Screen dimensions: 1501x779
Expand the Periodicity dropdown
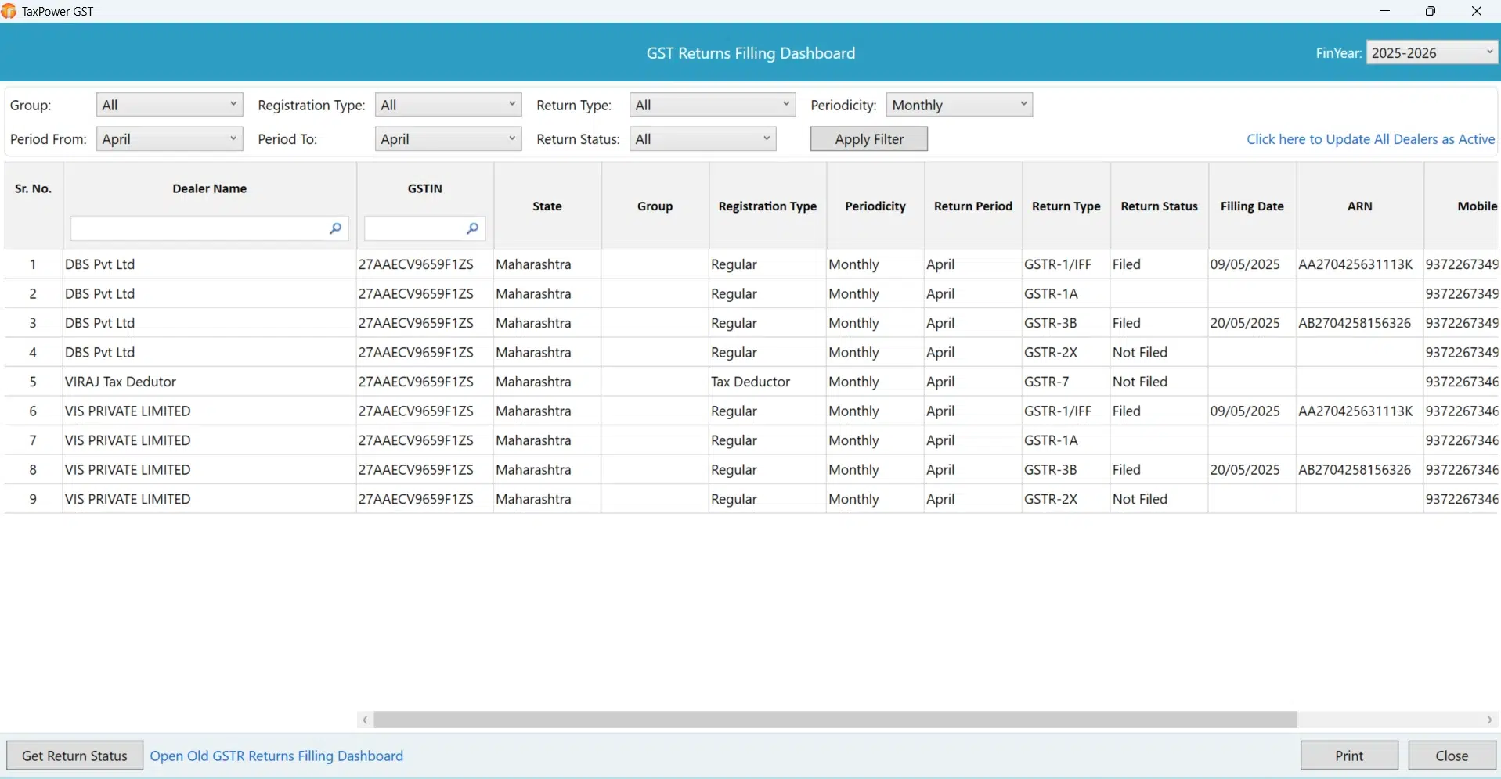[x=959, y=105]
